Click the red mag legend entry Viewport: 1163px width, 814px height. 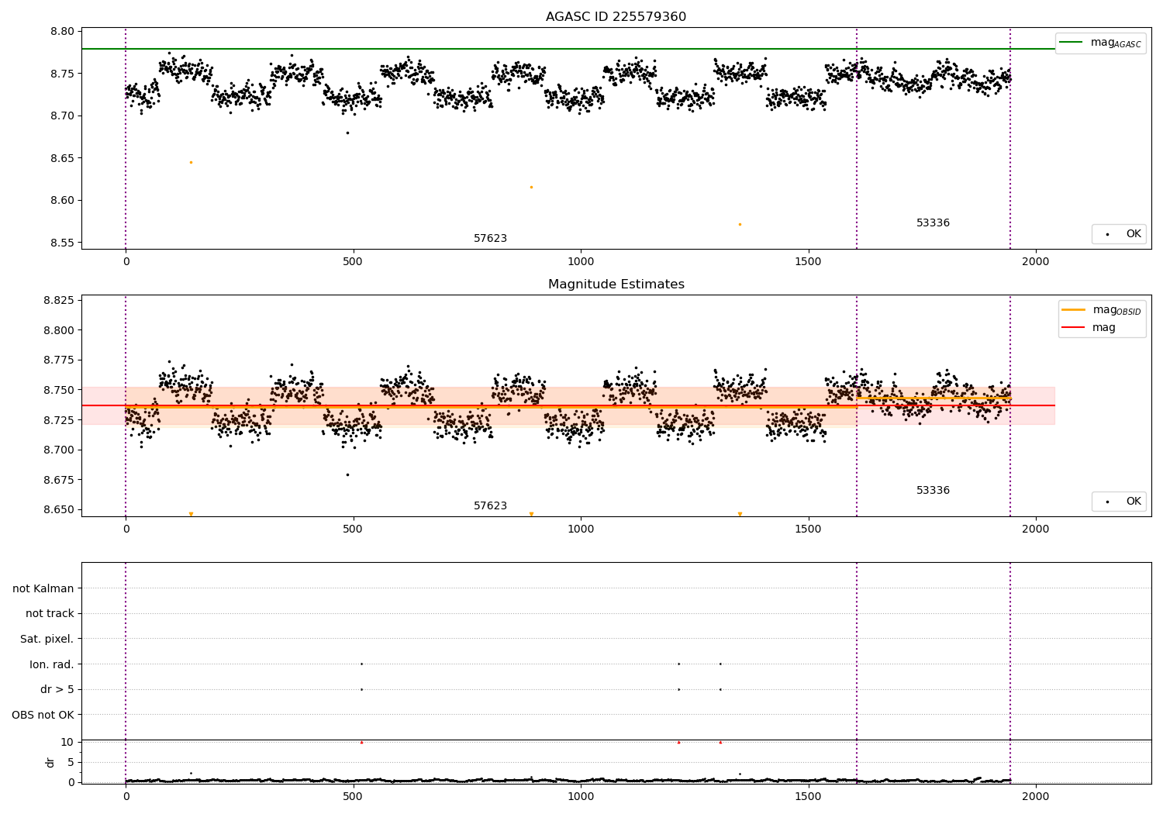pyautogui.click(x=1089, y=328)
